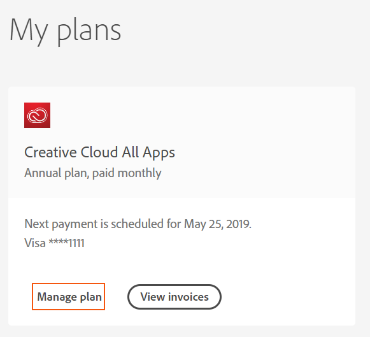Click the masked asterisks of card number
Viewport: 370px width, 337px height.
[x=58, y=242]
